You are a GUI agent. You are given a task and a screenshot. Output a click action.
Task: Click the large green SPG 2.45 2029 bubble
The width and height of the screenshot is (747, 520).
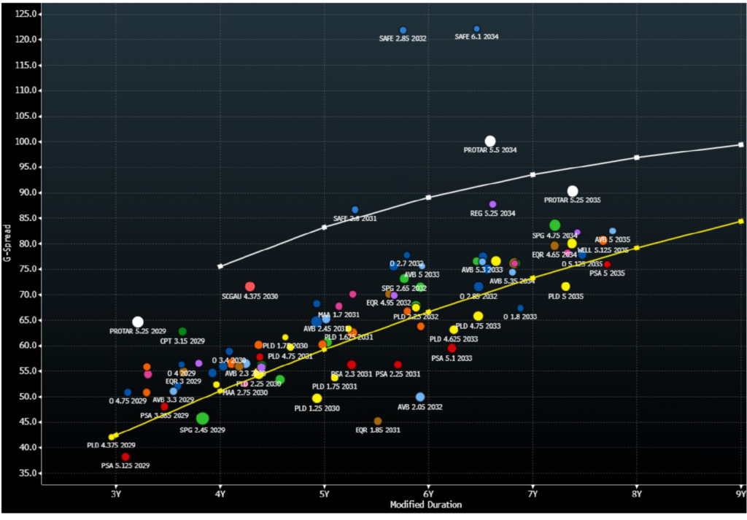(202, 419)
